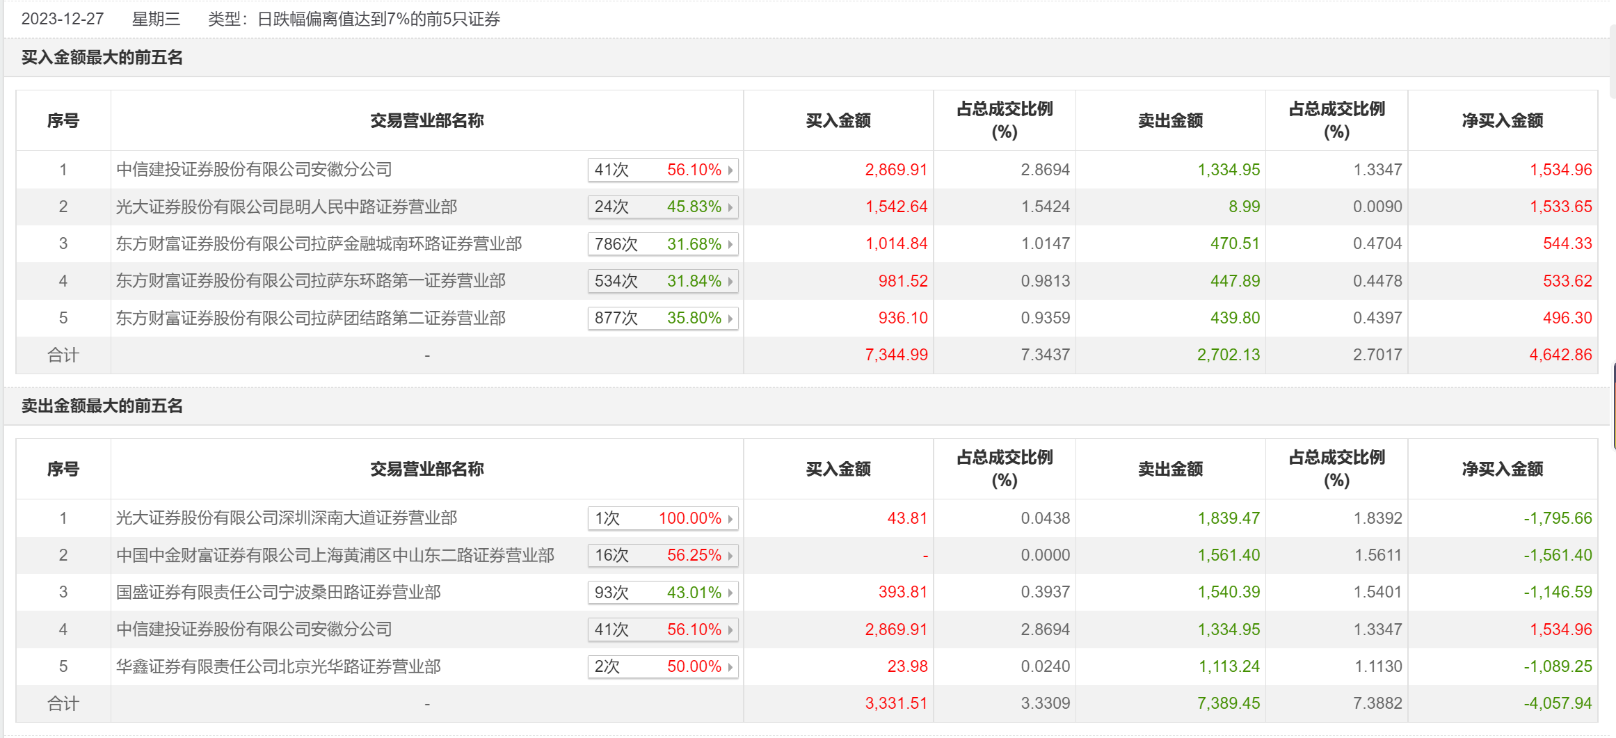This screenshot has height=738, width=1616.
Task: Click 东方财富证券拉萨金融城南环路证券营业部 name
Action: 319,243
